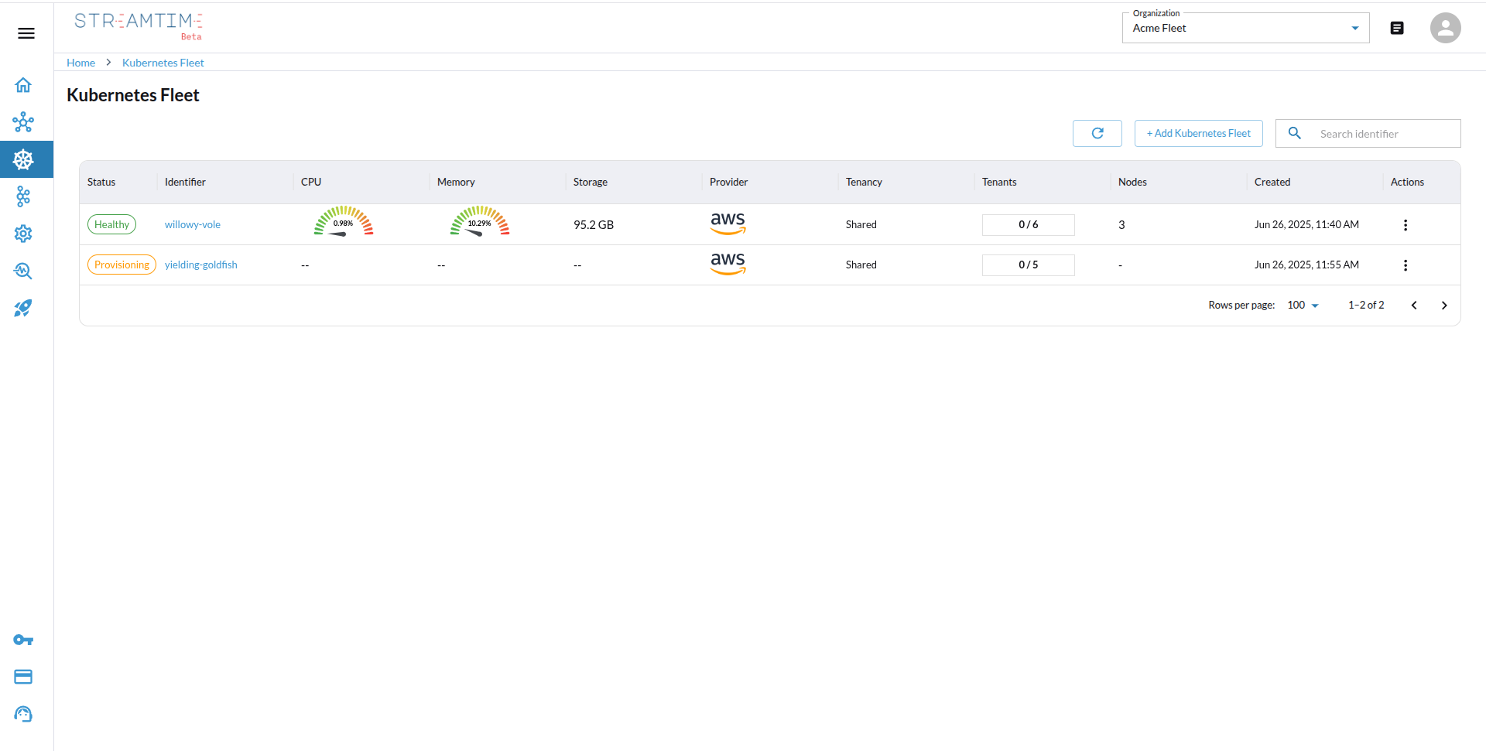The height and width of the screenshot is (751, 1486).
Task: Open actions menu for willowy-vole
Action: point(1406,225)
